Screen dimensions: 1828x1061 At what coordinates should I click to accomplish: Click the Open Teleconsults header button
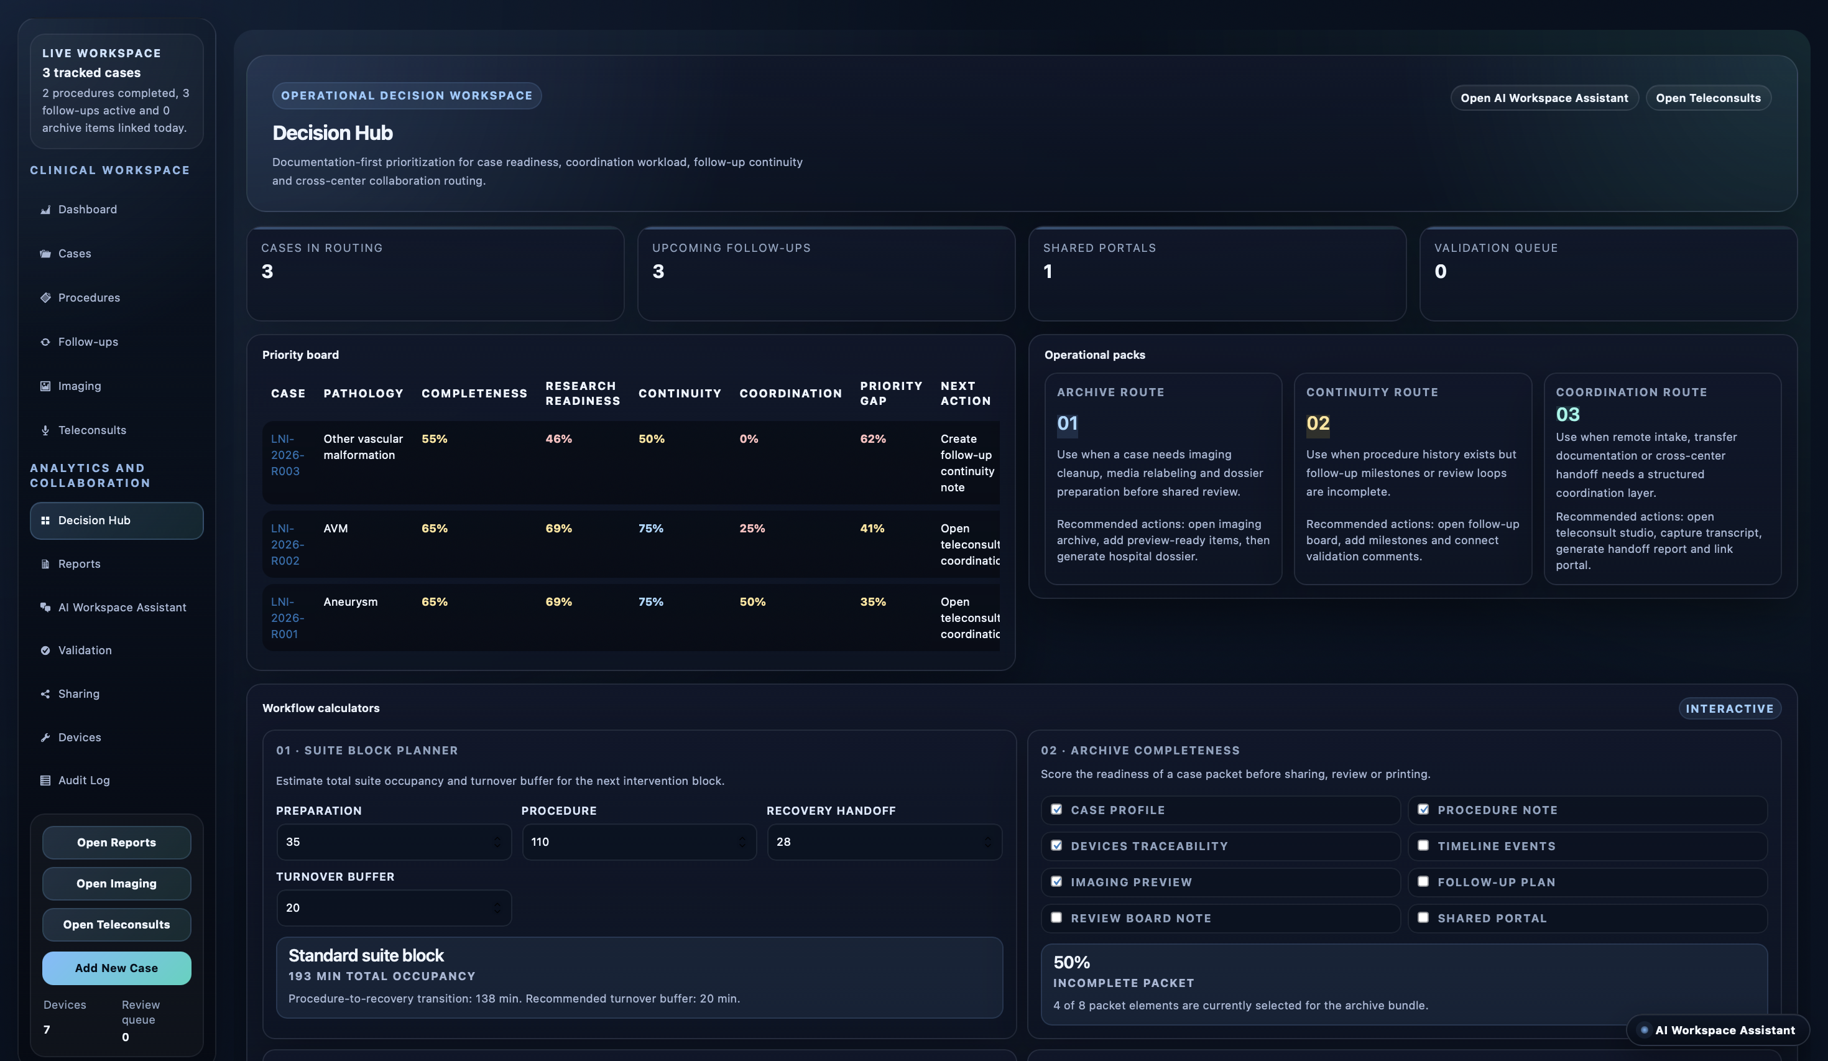tap(1707, 98)
